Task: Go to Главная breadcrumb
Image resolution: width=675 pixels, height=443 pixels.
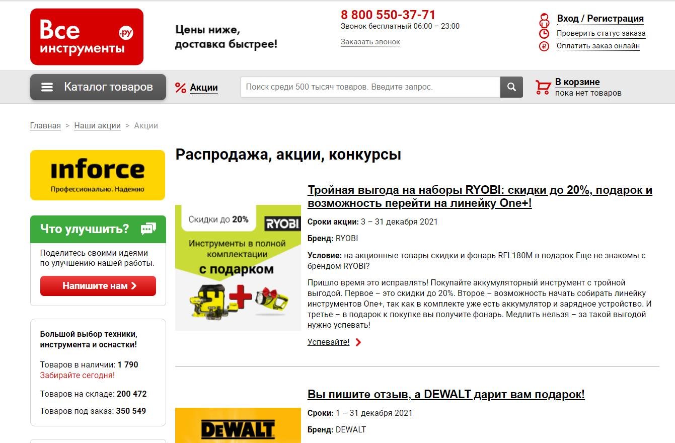Action: coord(45,126)
